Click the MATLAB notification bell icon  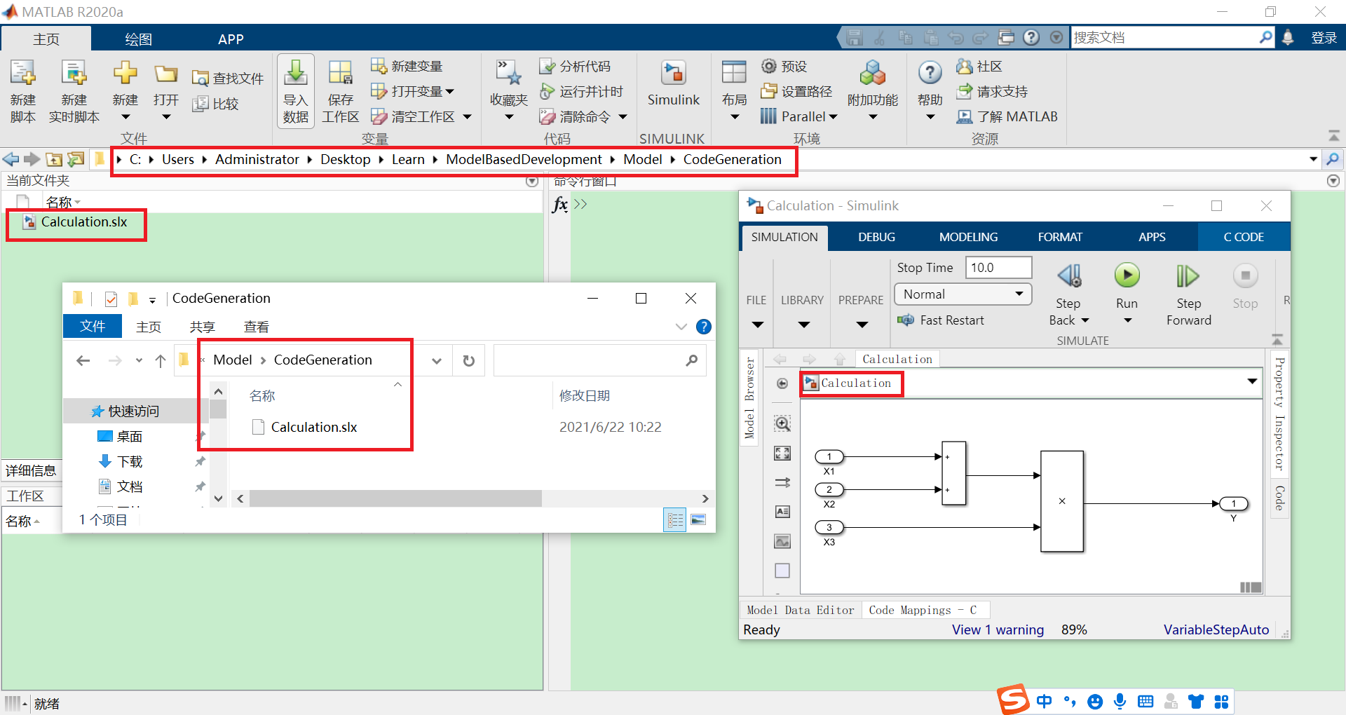[1288, 38]
